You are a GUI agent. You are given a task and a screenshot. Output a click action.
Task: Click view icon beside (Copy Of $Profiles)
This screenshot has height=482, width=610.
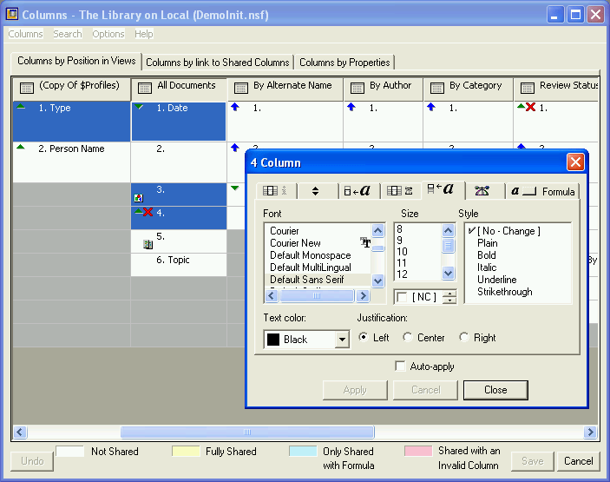(x=27, y=88)
